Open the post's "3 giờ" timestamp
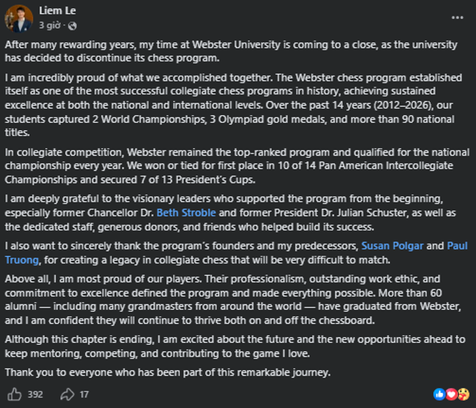 (x=50, y=25)
